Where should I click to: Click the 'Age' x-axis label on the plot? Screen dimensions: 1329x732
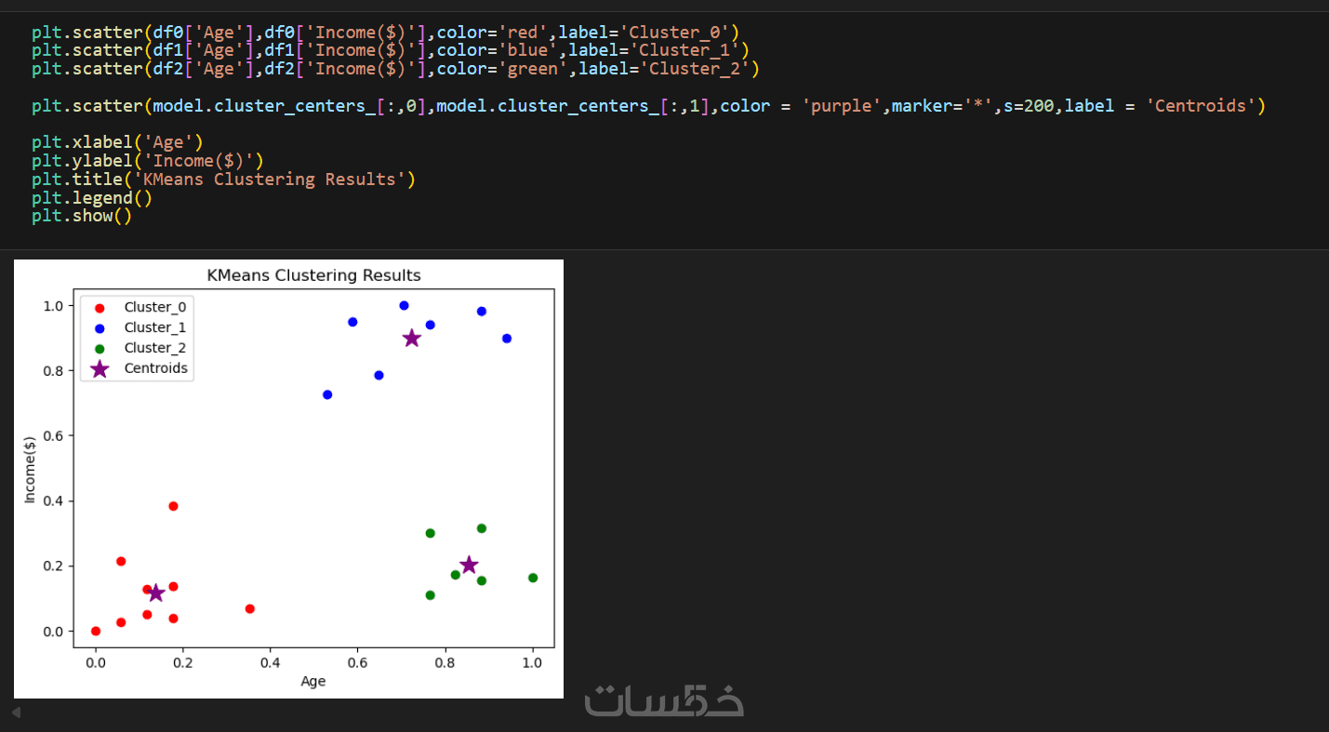pos(313,681)
